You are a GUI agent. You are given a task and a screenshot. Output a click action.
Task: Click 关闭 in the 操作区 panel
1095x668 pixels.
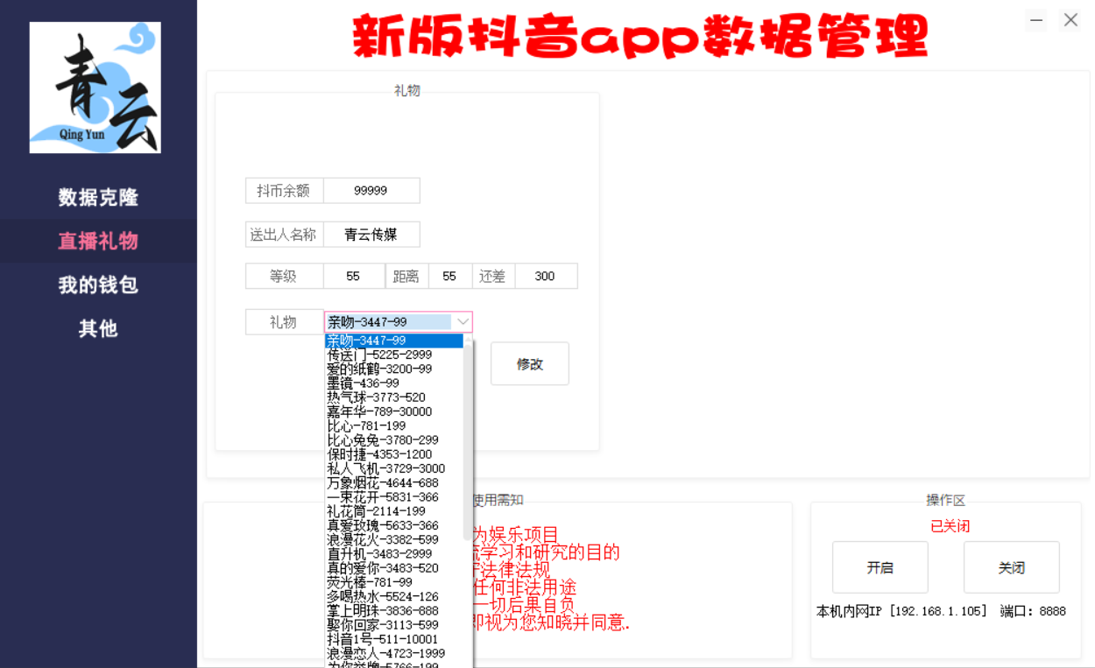[x=1012, y=567]
